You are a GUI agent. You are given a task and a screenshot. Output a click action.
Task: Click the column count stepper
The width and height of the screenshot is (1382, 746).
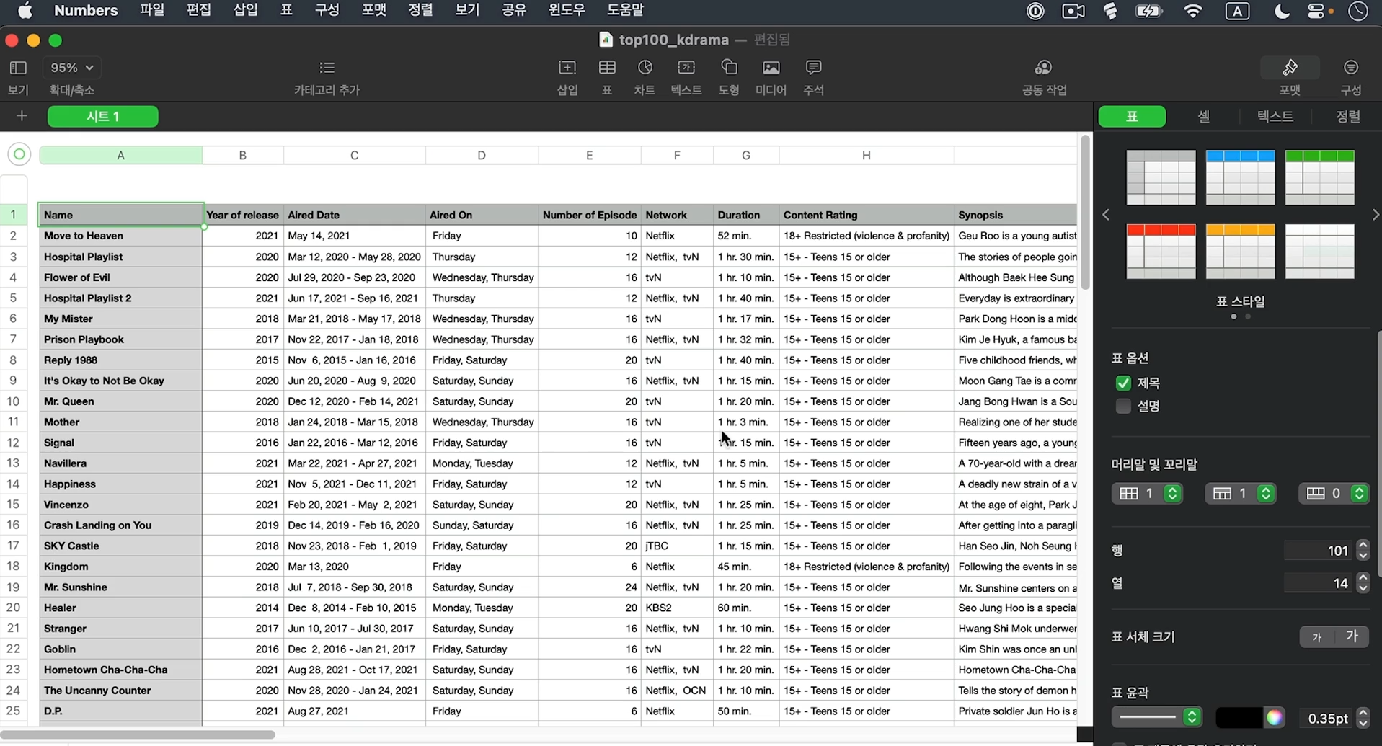click(1363, 582)
